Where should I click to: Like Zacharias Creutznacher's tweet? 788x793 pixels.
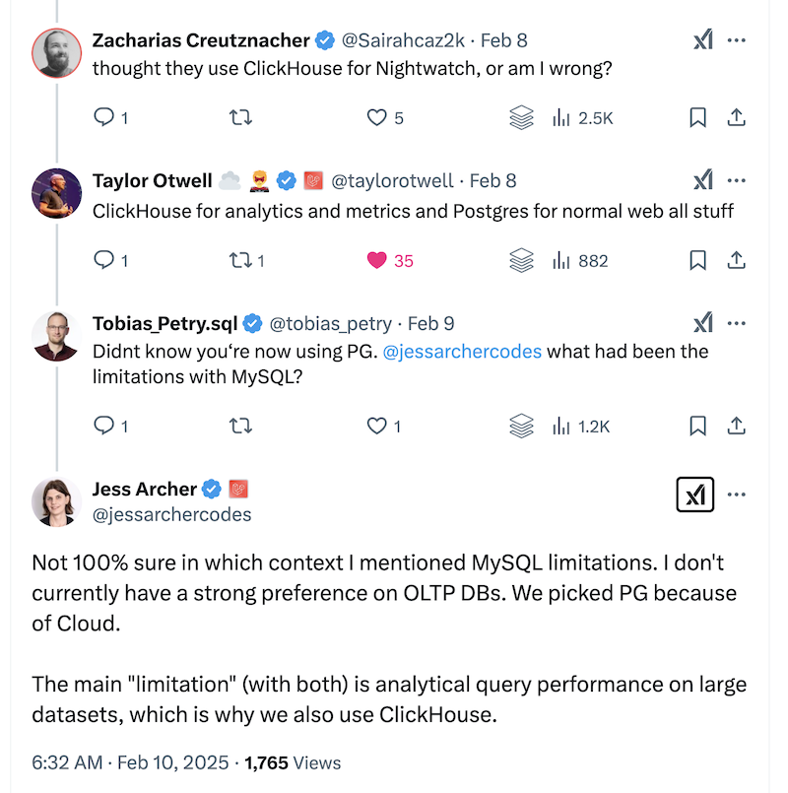click(377, 118)
